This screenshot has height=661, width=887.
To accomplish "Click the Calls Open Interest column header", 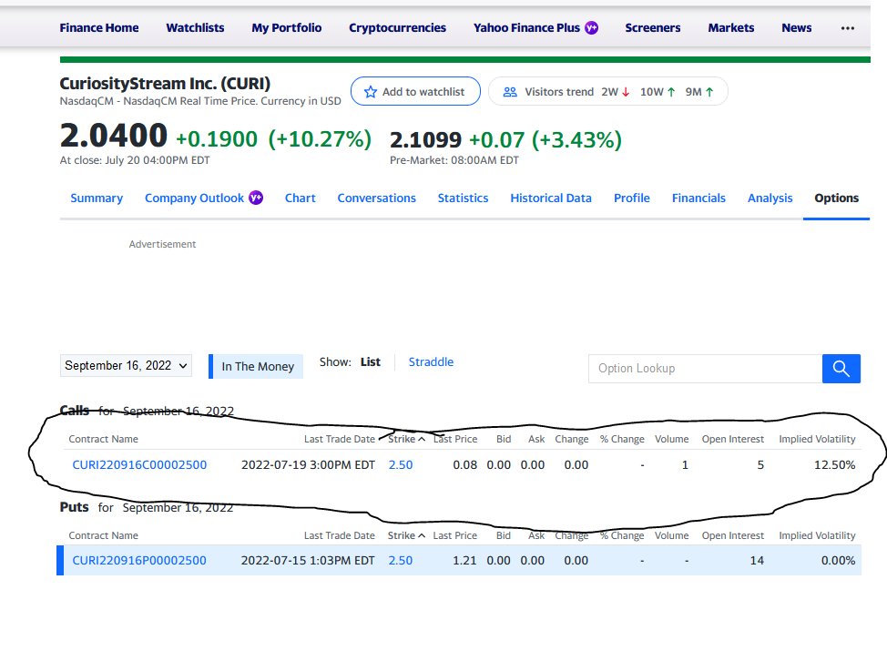I will tap(732, 440).
